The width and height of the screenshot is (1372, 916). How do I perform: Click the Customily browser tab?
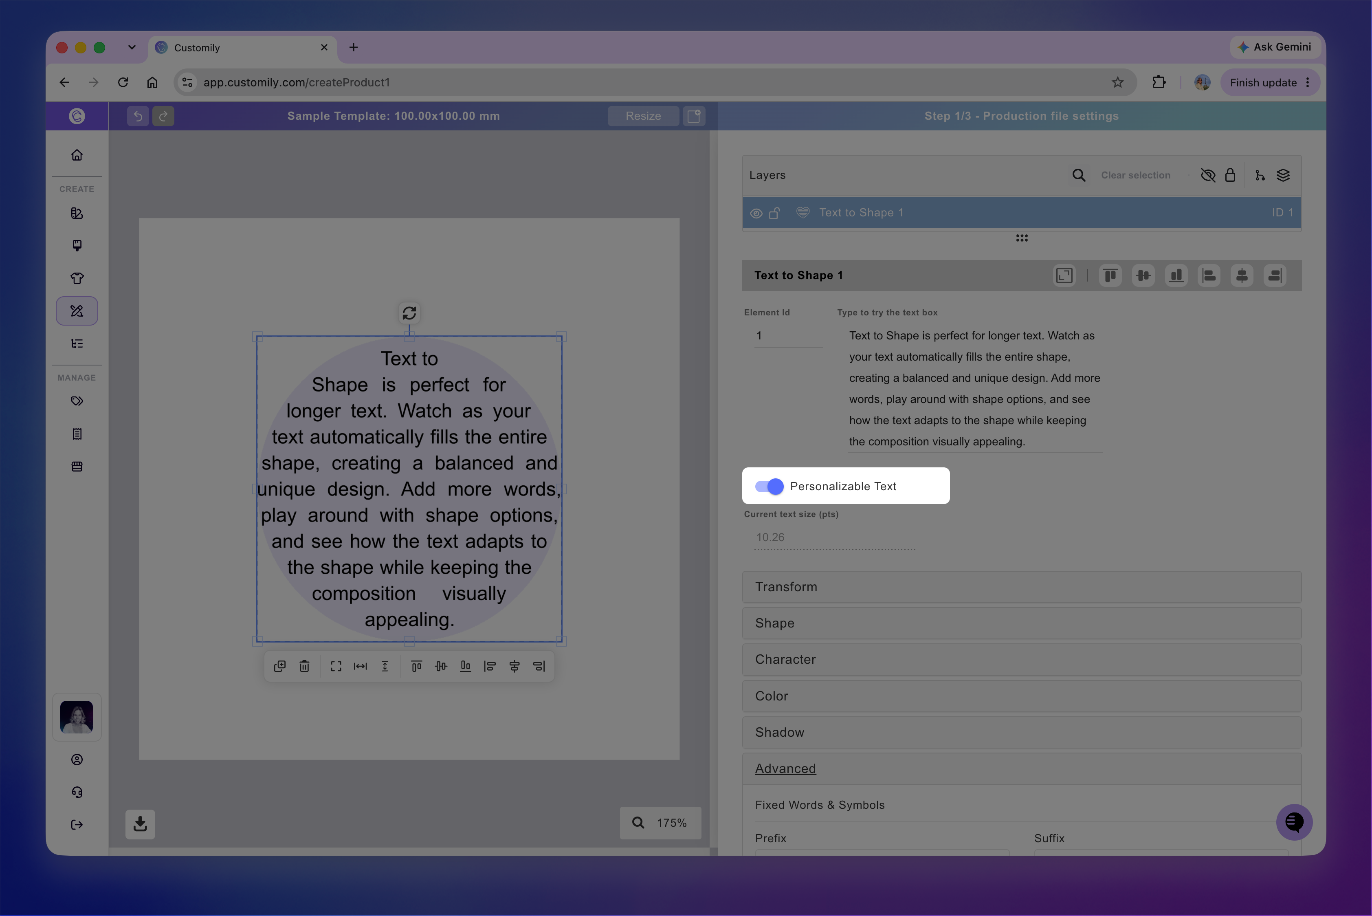(242, 48)
